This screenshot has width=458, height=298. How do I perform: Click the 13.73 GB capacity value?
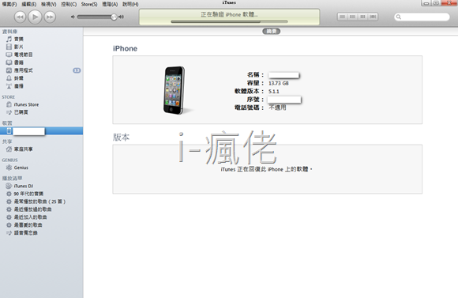click(279, 83)
